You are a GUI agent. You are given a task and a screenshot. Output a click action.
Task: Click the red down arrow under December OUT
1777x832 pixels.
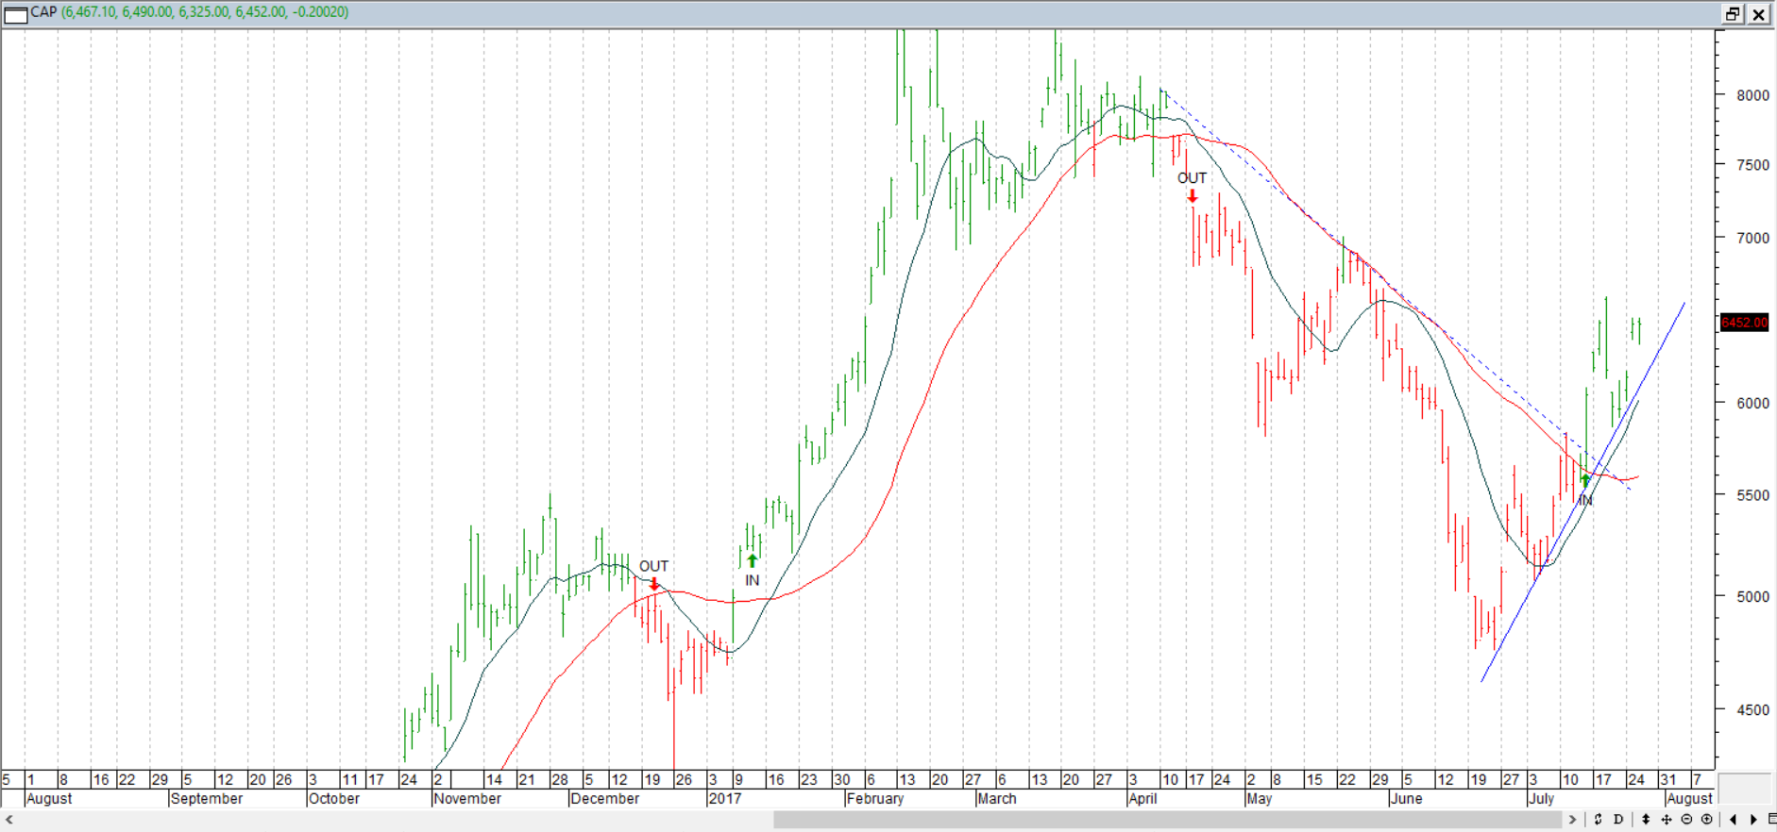(654, 584)
